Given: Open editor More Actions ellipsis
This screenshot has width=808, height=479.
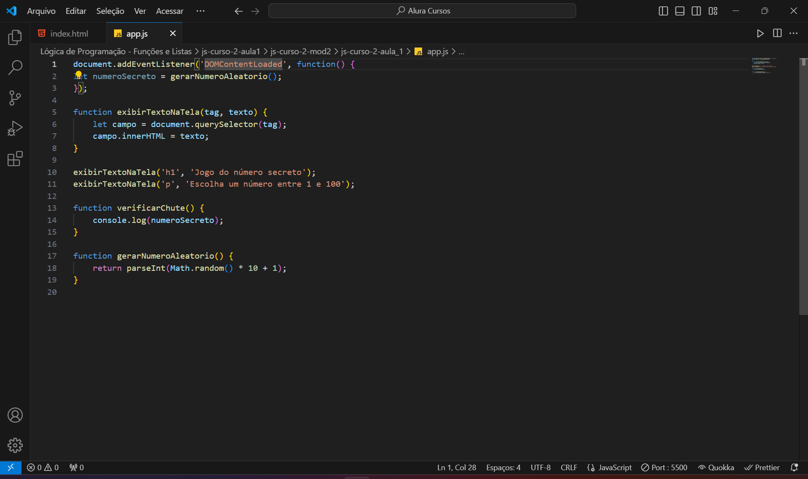Looking at the screenshot, I should point(793,33).
